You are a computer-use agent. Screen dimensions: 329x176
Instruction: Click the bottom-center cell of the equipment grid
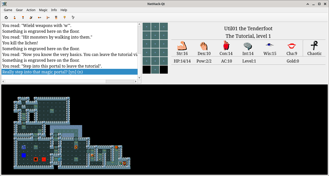(155, 70)
